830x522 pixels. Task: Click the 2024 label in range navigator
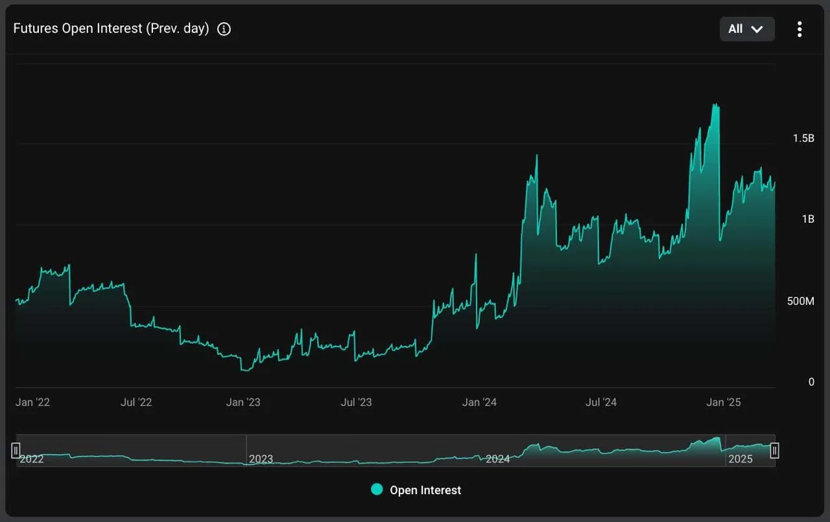coord(498,459)
